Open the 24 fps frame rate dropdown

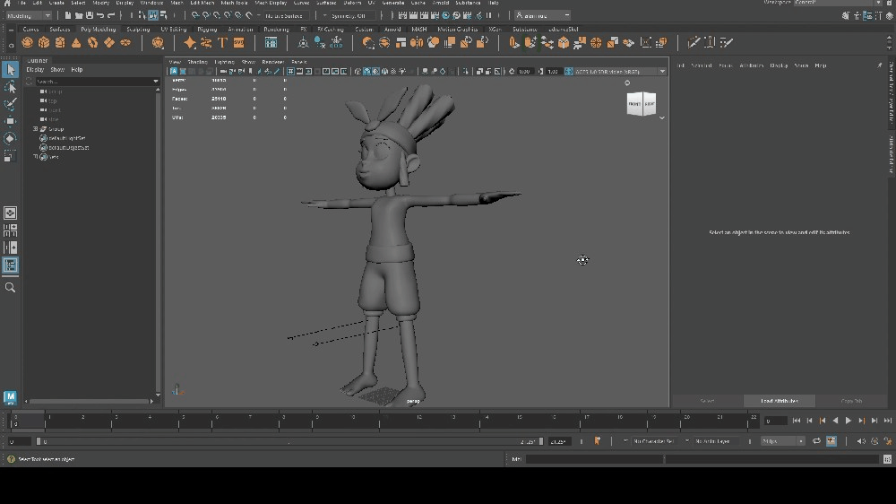point(782,441)
